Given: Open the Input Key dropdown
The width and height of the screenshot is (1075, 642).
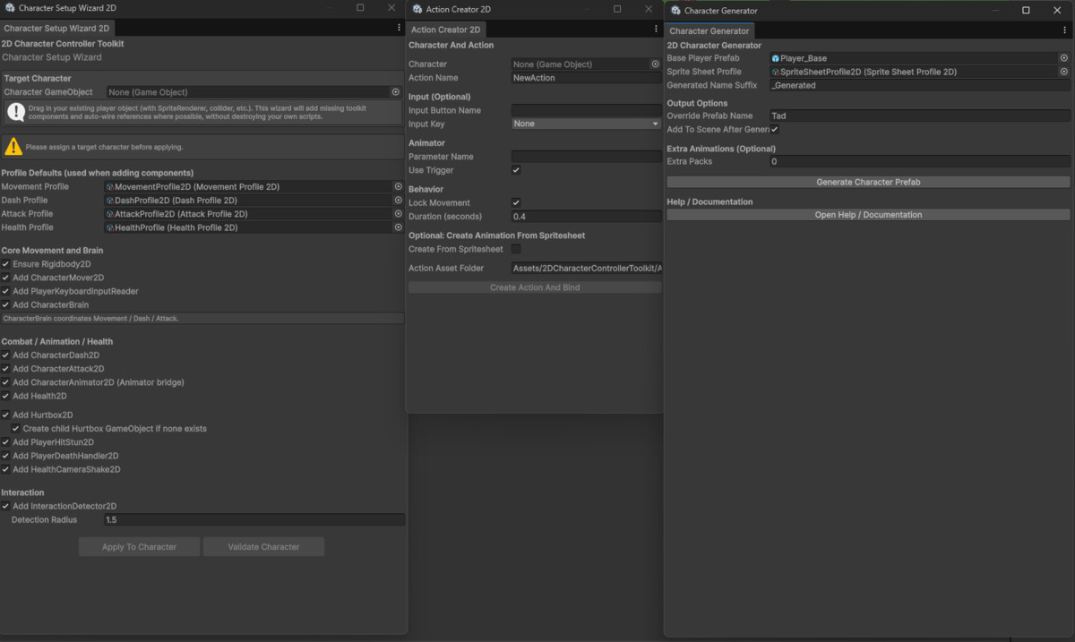Looking at the screenshot, I should pyautogui.click(x=586, y=124).
